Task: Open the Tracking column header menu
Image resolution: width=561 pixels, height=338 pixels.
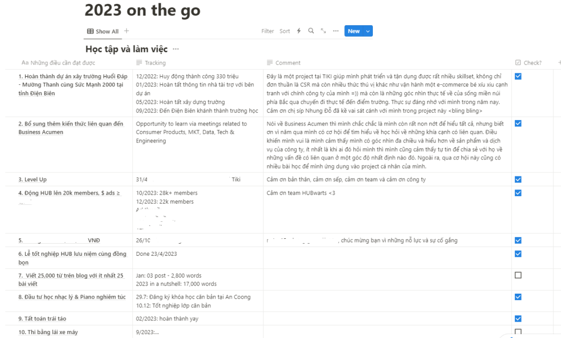Action: point(155,63)
